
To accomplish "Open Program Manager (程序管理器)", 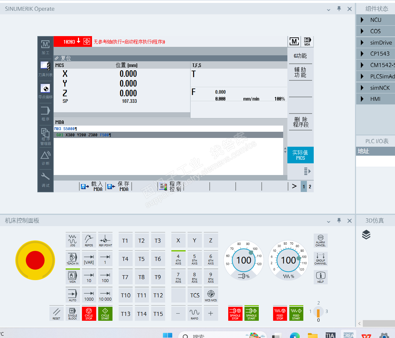I will (45, 136).
